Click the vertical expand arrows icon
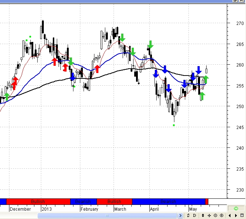The image size is (246, 219). click(x=203, y=216)
